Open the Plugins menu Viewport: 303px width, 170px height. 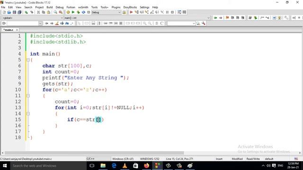click(116, 7)
